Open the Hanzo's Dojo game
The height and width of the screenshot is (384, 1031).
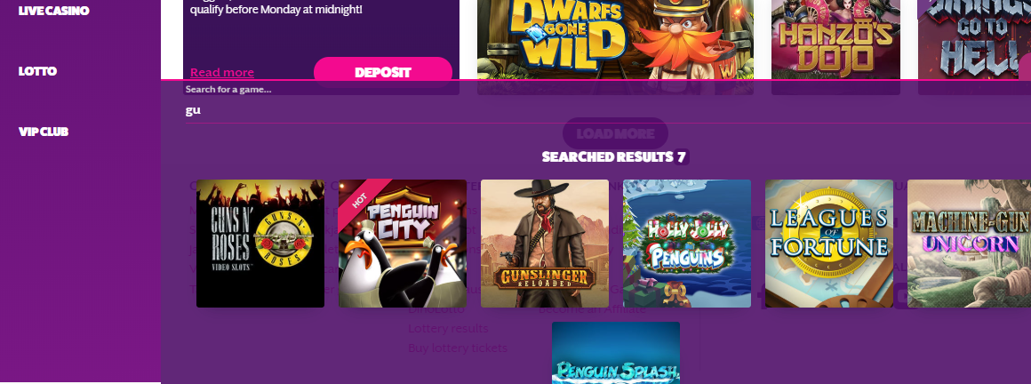[835, 39]
